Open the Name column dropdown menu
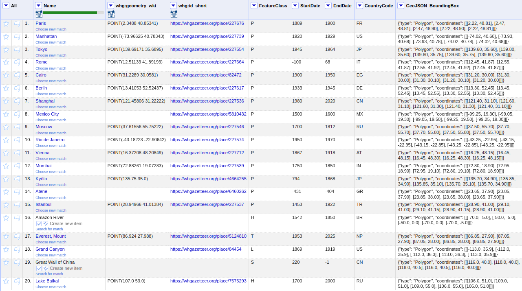Screen dimensions: 522x291 point(38,6)
